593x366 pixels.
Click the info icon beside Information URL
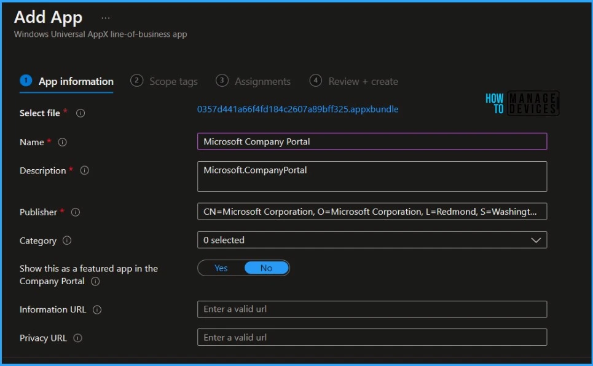(97, 310)
